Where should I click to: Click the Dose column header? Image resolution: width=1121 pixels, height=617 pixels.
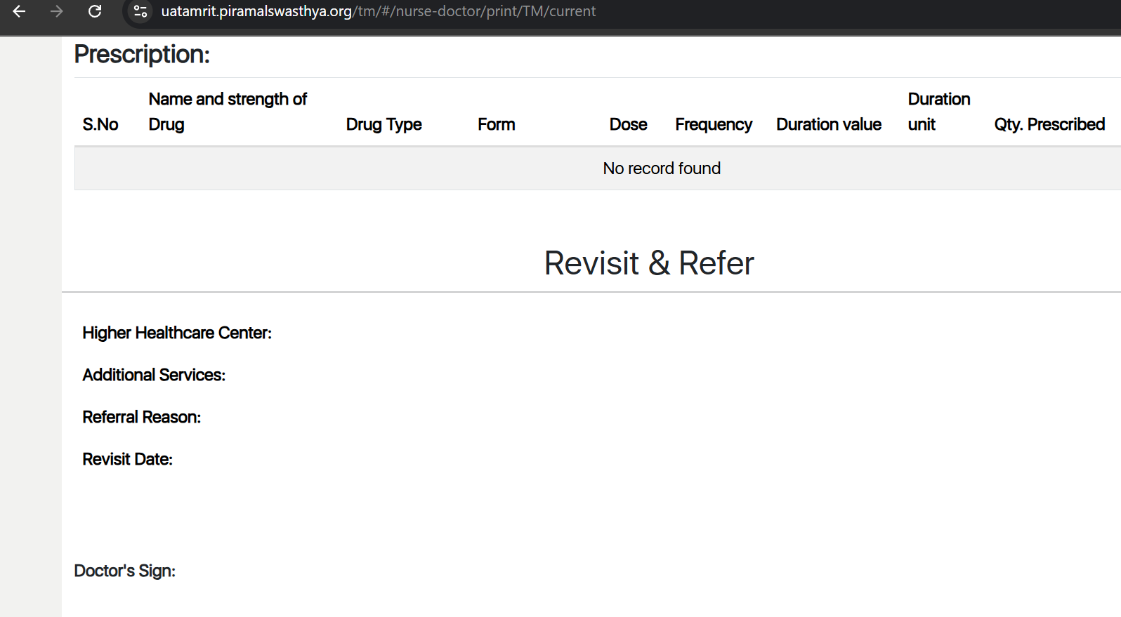pyautogui.click(x=628, y=124)
